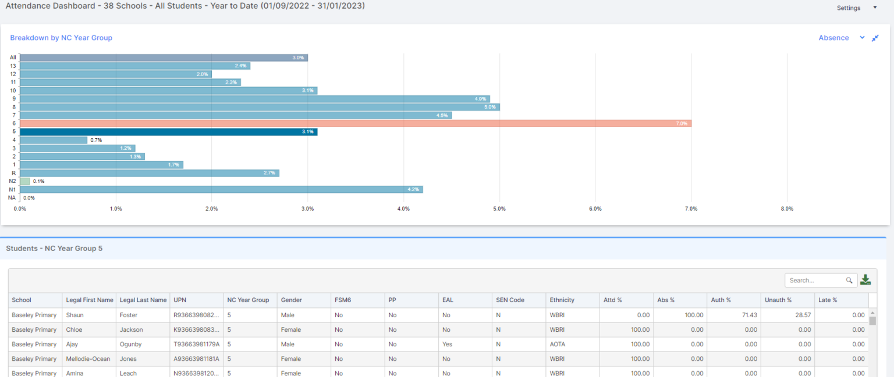
Task: Click the table scrollbar down arrow
Action: pos(874,375)
